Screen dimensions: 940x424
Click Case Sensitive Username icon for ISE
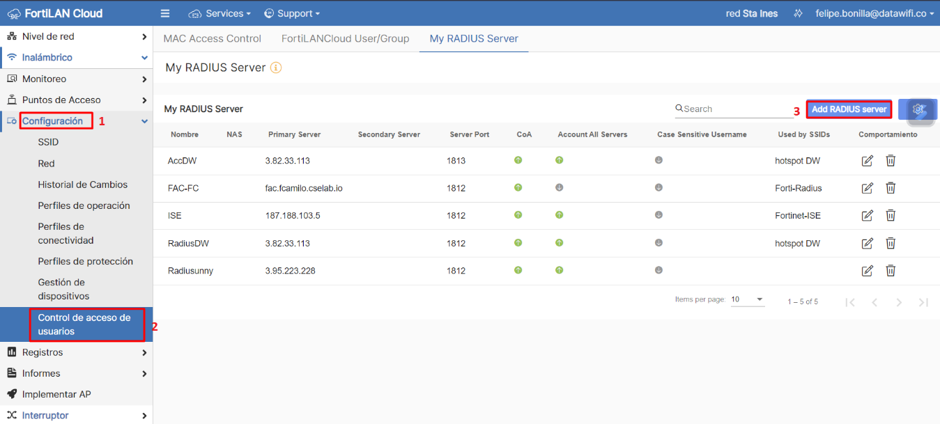coord(658,214)
